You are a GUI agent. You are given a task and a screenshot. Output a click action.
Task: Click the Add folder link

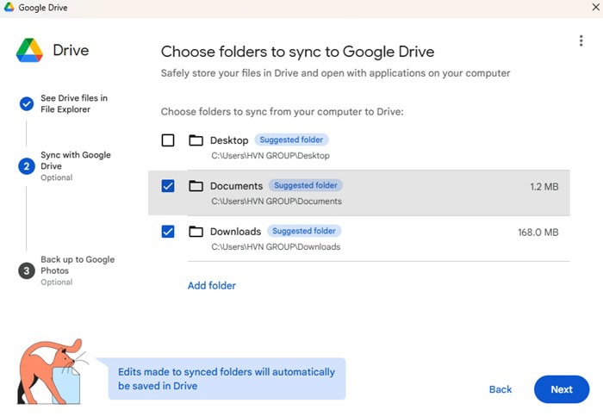tap(212, 285)
